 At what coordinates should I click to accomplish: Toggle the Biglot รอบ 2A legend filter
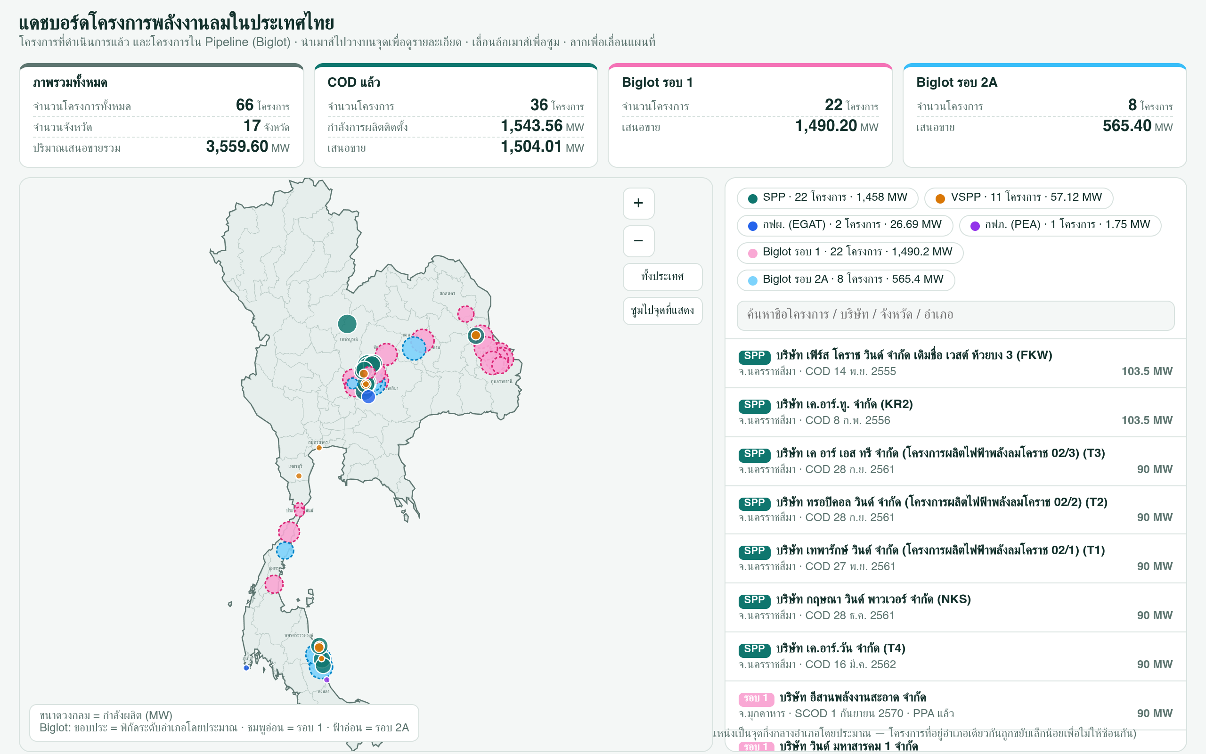846,280
